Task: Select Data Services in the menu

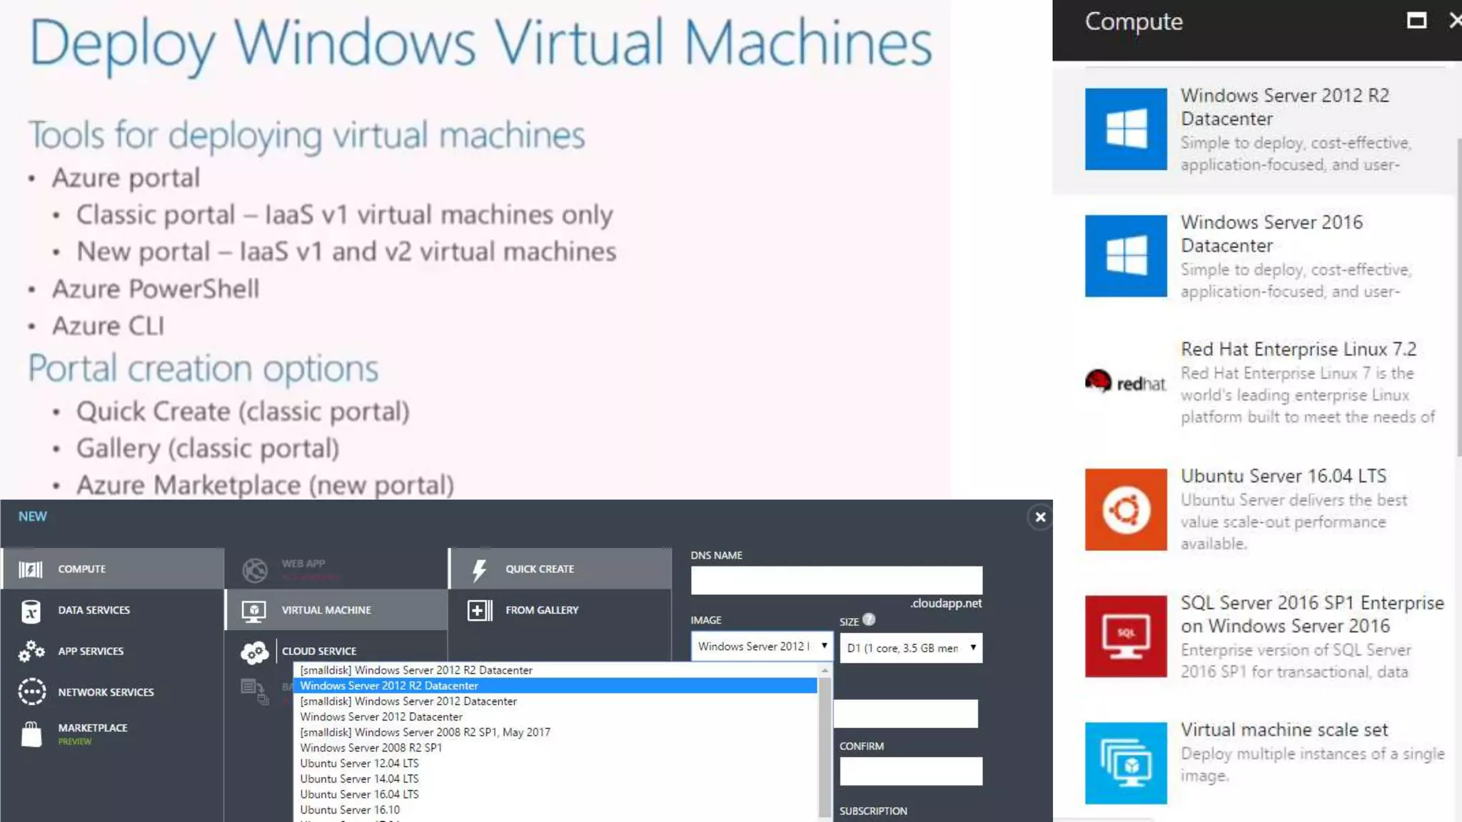Action: [94, 610]
